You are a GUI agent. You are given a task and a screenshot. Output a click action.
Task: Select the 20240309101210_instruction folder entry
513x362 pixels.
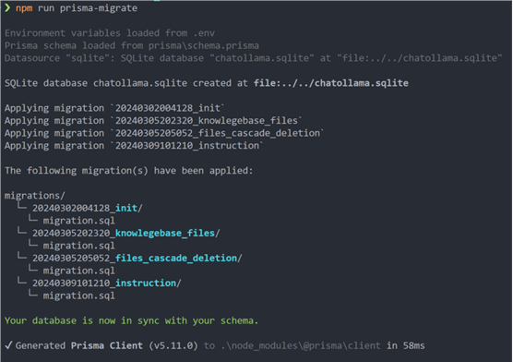[x=107, y=283]
